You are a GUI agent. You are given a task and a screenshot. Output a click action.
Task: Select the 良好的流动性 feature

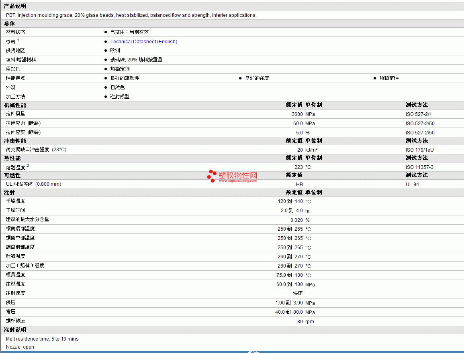[x=125, y=78]
